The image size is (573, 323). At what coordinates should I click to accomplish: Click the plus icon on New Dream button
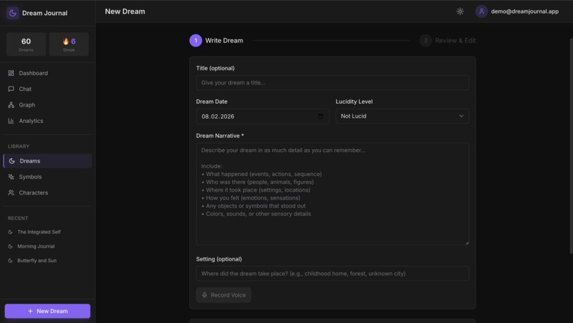(31, 311)
